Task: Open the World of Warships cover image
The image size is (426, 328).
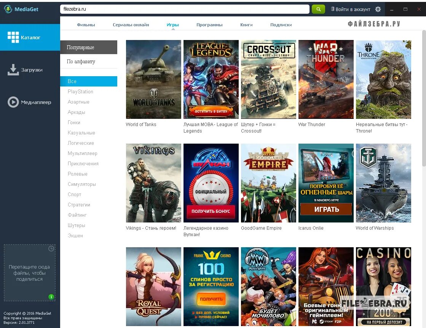Action: pos(383,183)
